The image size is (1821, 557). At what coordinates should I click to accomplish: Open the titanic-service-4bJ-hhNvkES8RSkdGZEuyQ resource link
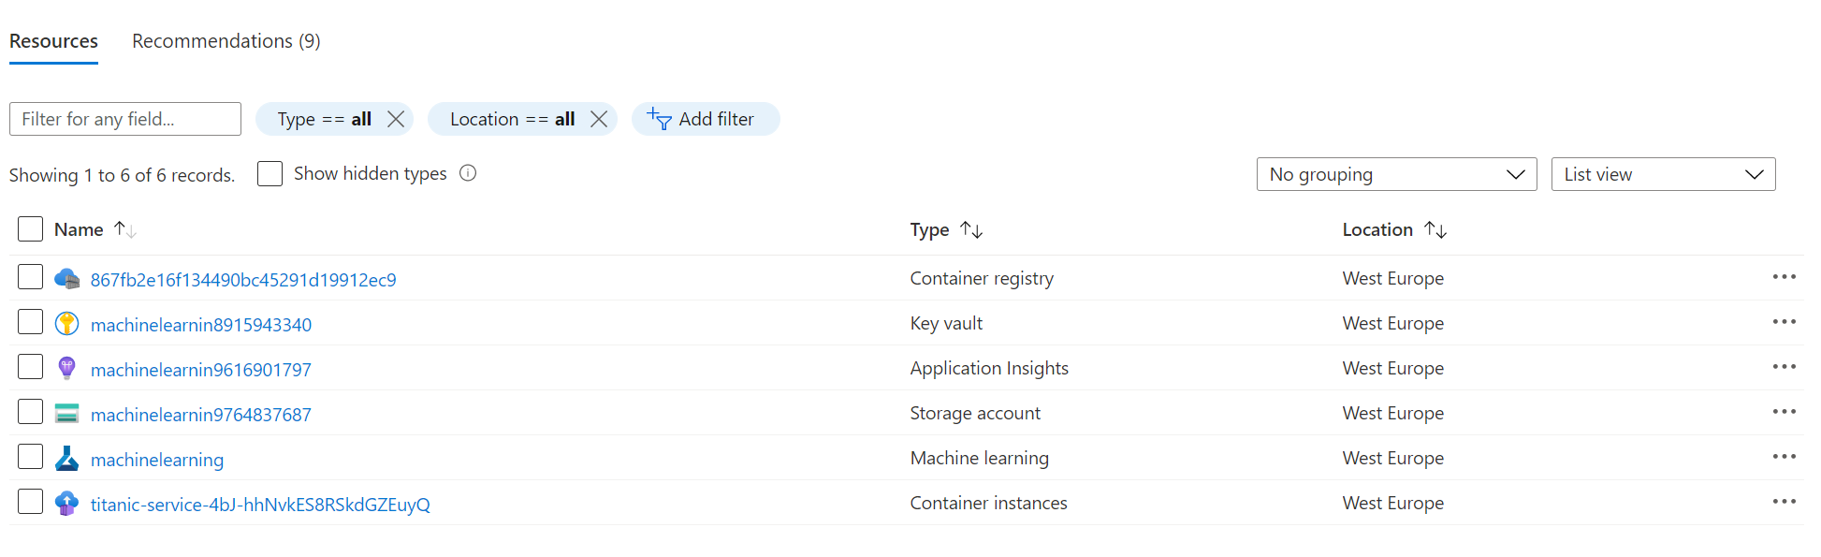(260, 505)
